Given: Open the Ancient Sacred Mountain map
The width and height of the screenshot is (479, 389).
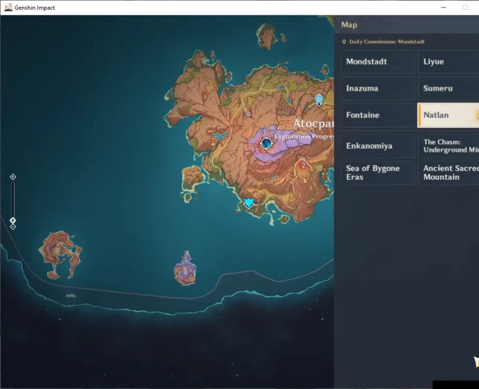Looking at the screenshot, I should tap(448, 172).
